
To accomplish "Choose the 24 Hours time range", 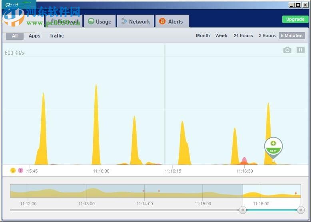I will click(243, 35).
